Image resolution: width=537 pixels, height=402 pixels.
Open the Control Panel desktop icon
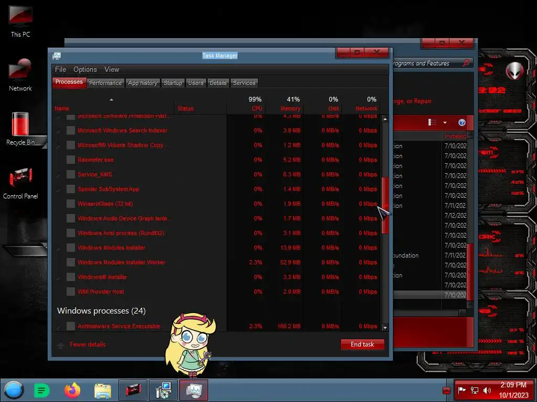tap(20, 183)
